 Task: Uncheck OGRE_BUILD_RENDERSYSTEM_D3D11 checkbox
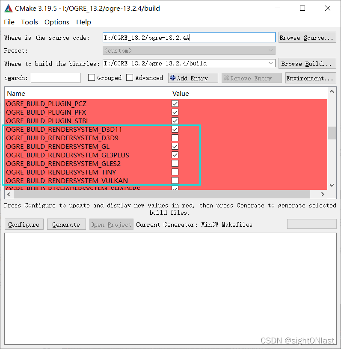tap(175, 129)
